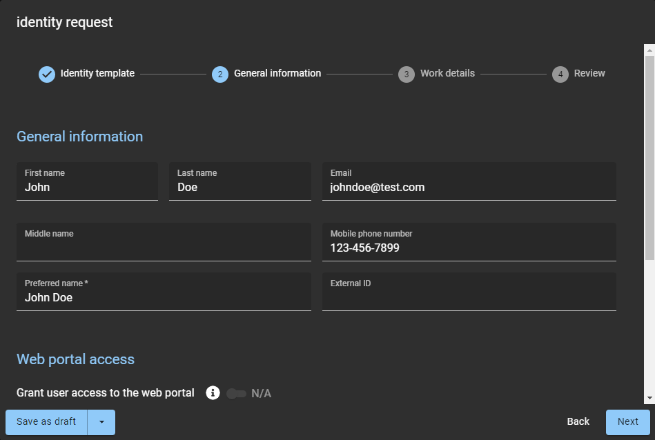Click the Next button

tap(627, 421)
